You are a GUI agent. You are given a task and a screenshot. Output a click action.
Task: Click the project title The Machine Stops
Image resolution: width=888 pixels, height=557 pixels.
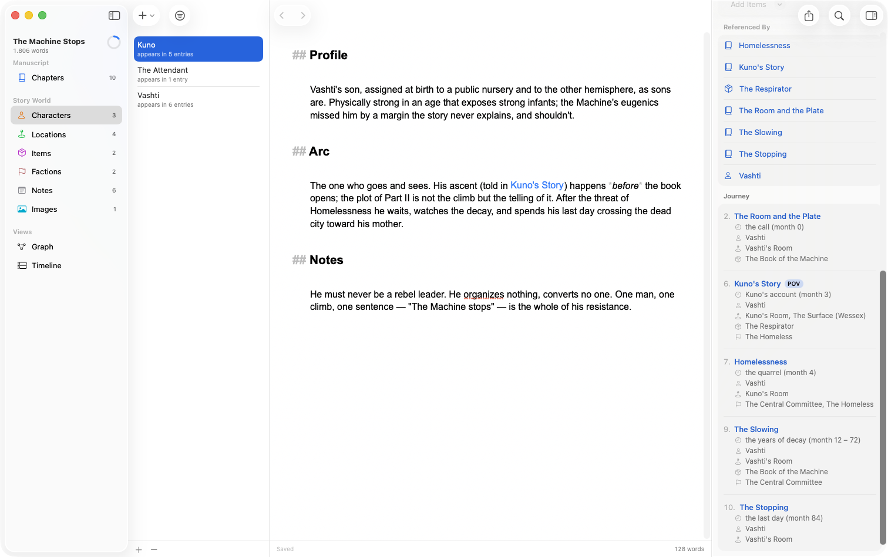click(49, 41)
